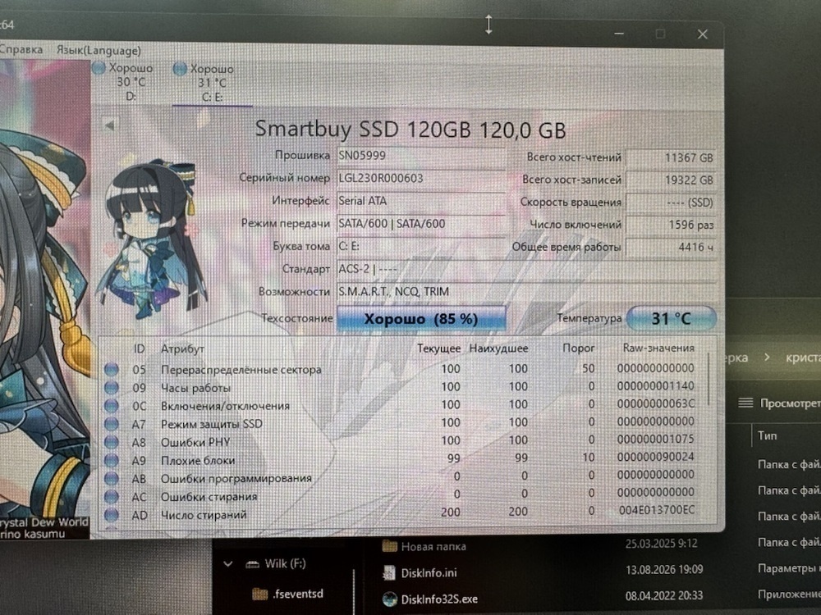The image size is (821, 615).
Task: Click the 31 °C temperature button
Action: click(x=671, y=318)
